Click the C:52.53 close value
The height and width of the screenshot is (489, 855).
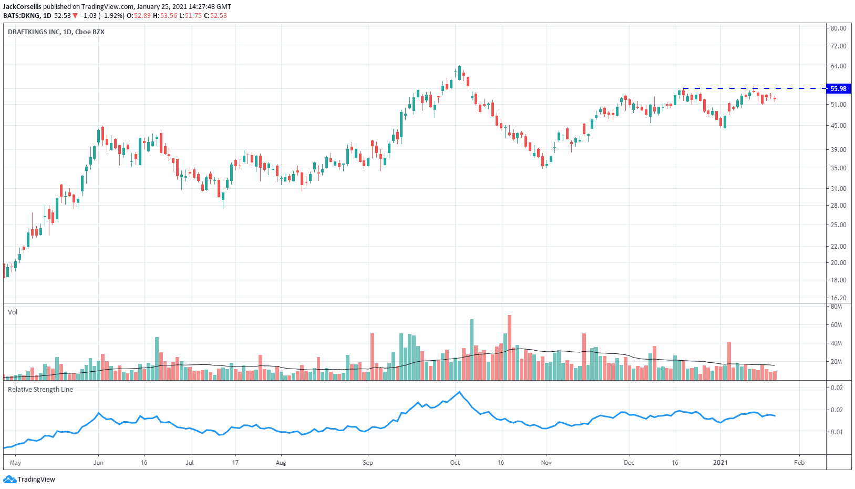pyautogui.click(x=215, y=16)
